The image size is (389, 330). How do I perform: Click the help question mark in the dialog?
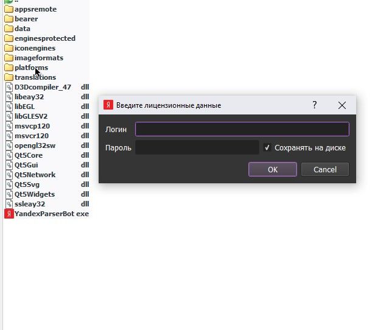(315, 105)
